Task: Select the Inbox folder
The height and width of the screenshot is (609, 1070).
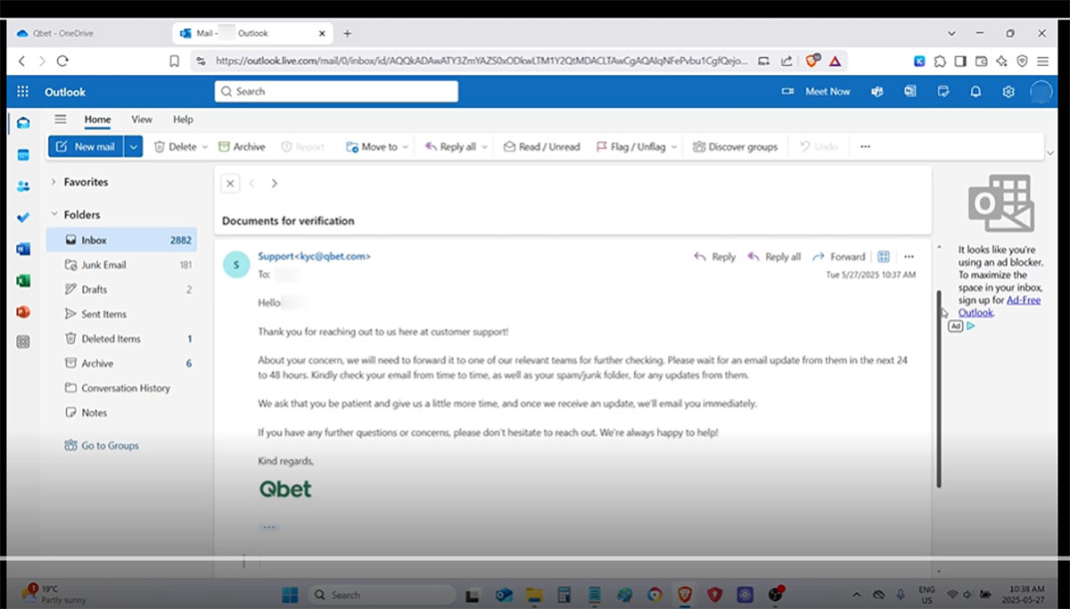Action: [121, 240]
